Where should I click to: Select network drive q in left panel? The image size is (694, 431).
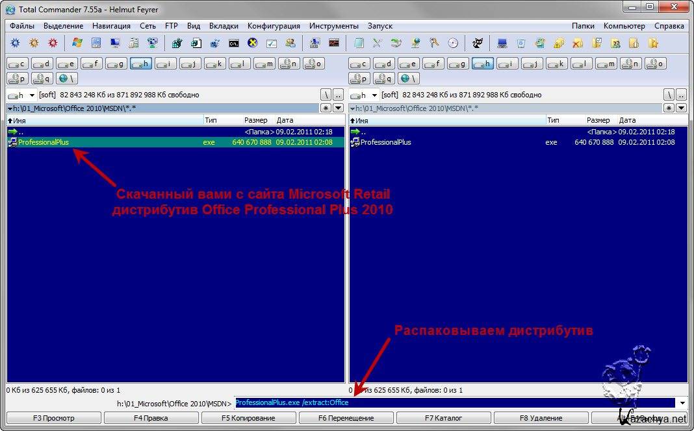[x=42, y=79]
